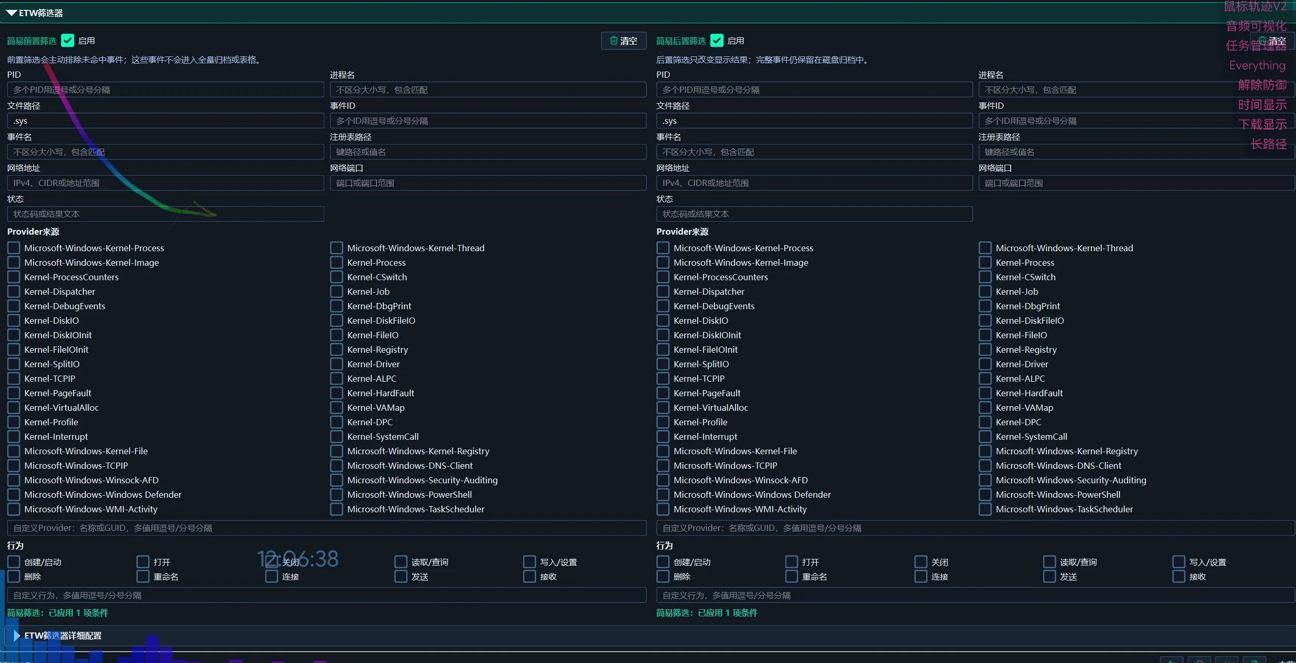
Task: Check post-filter 删除 behavior checkbox
Action: coord(663,576)
